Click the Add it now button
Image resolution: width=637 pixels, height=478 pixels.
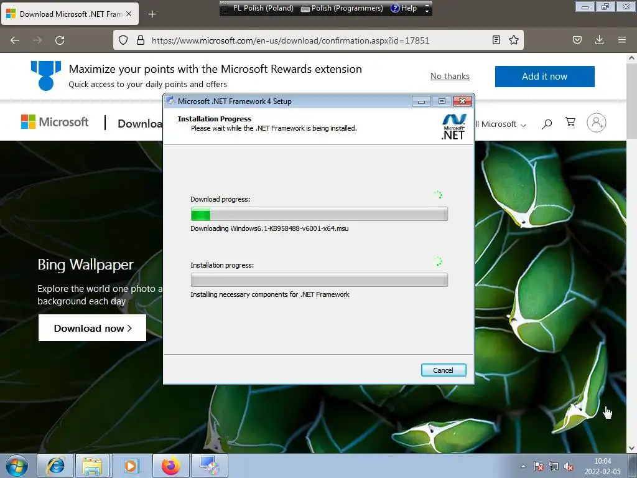[x=544, y=77]
